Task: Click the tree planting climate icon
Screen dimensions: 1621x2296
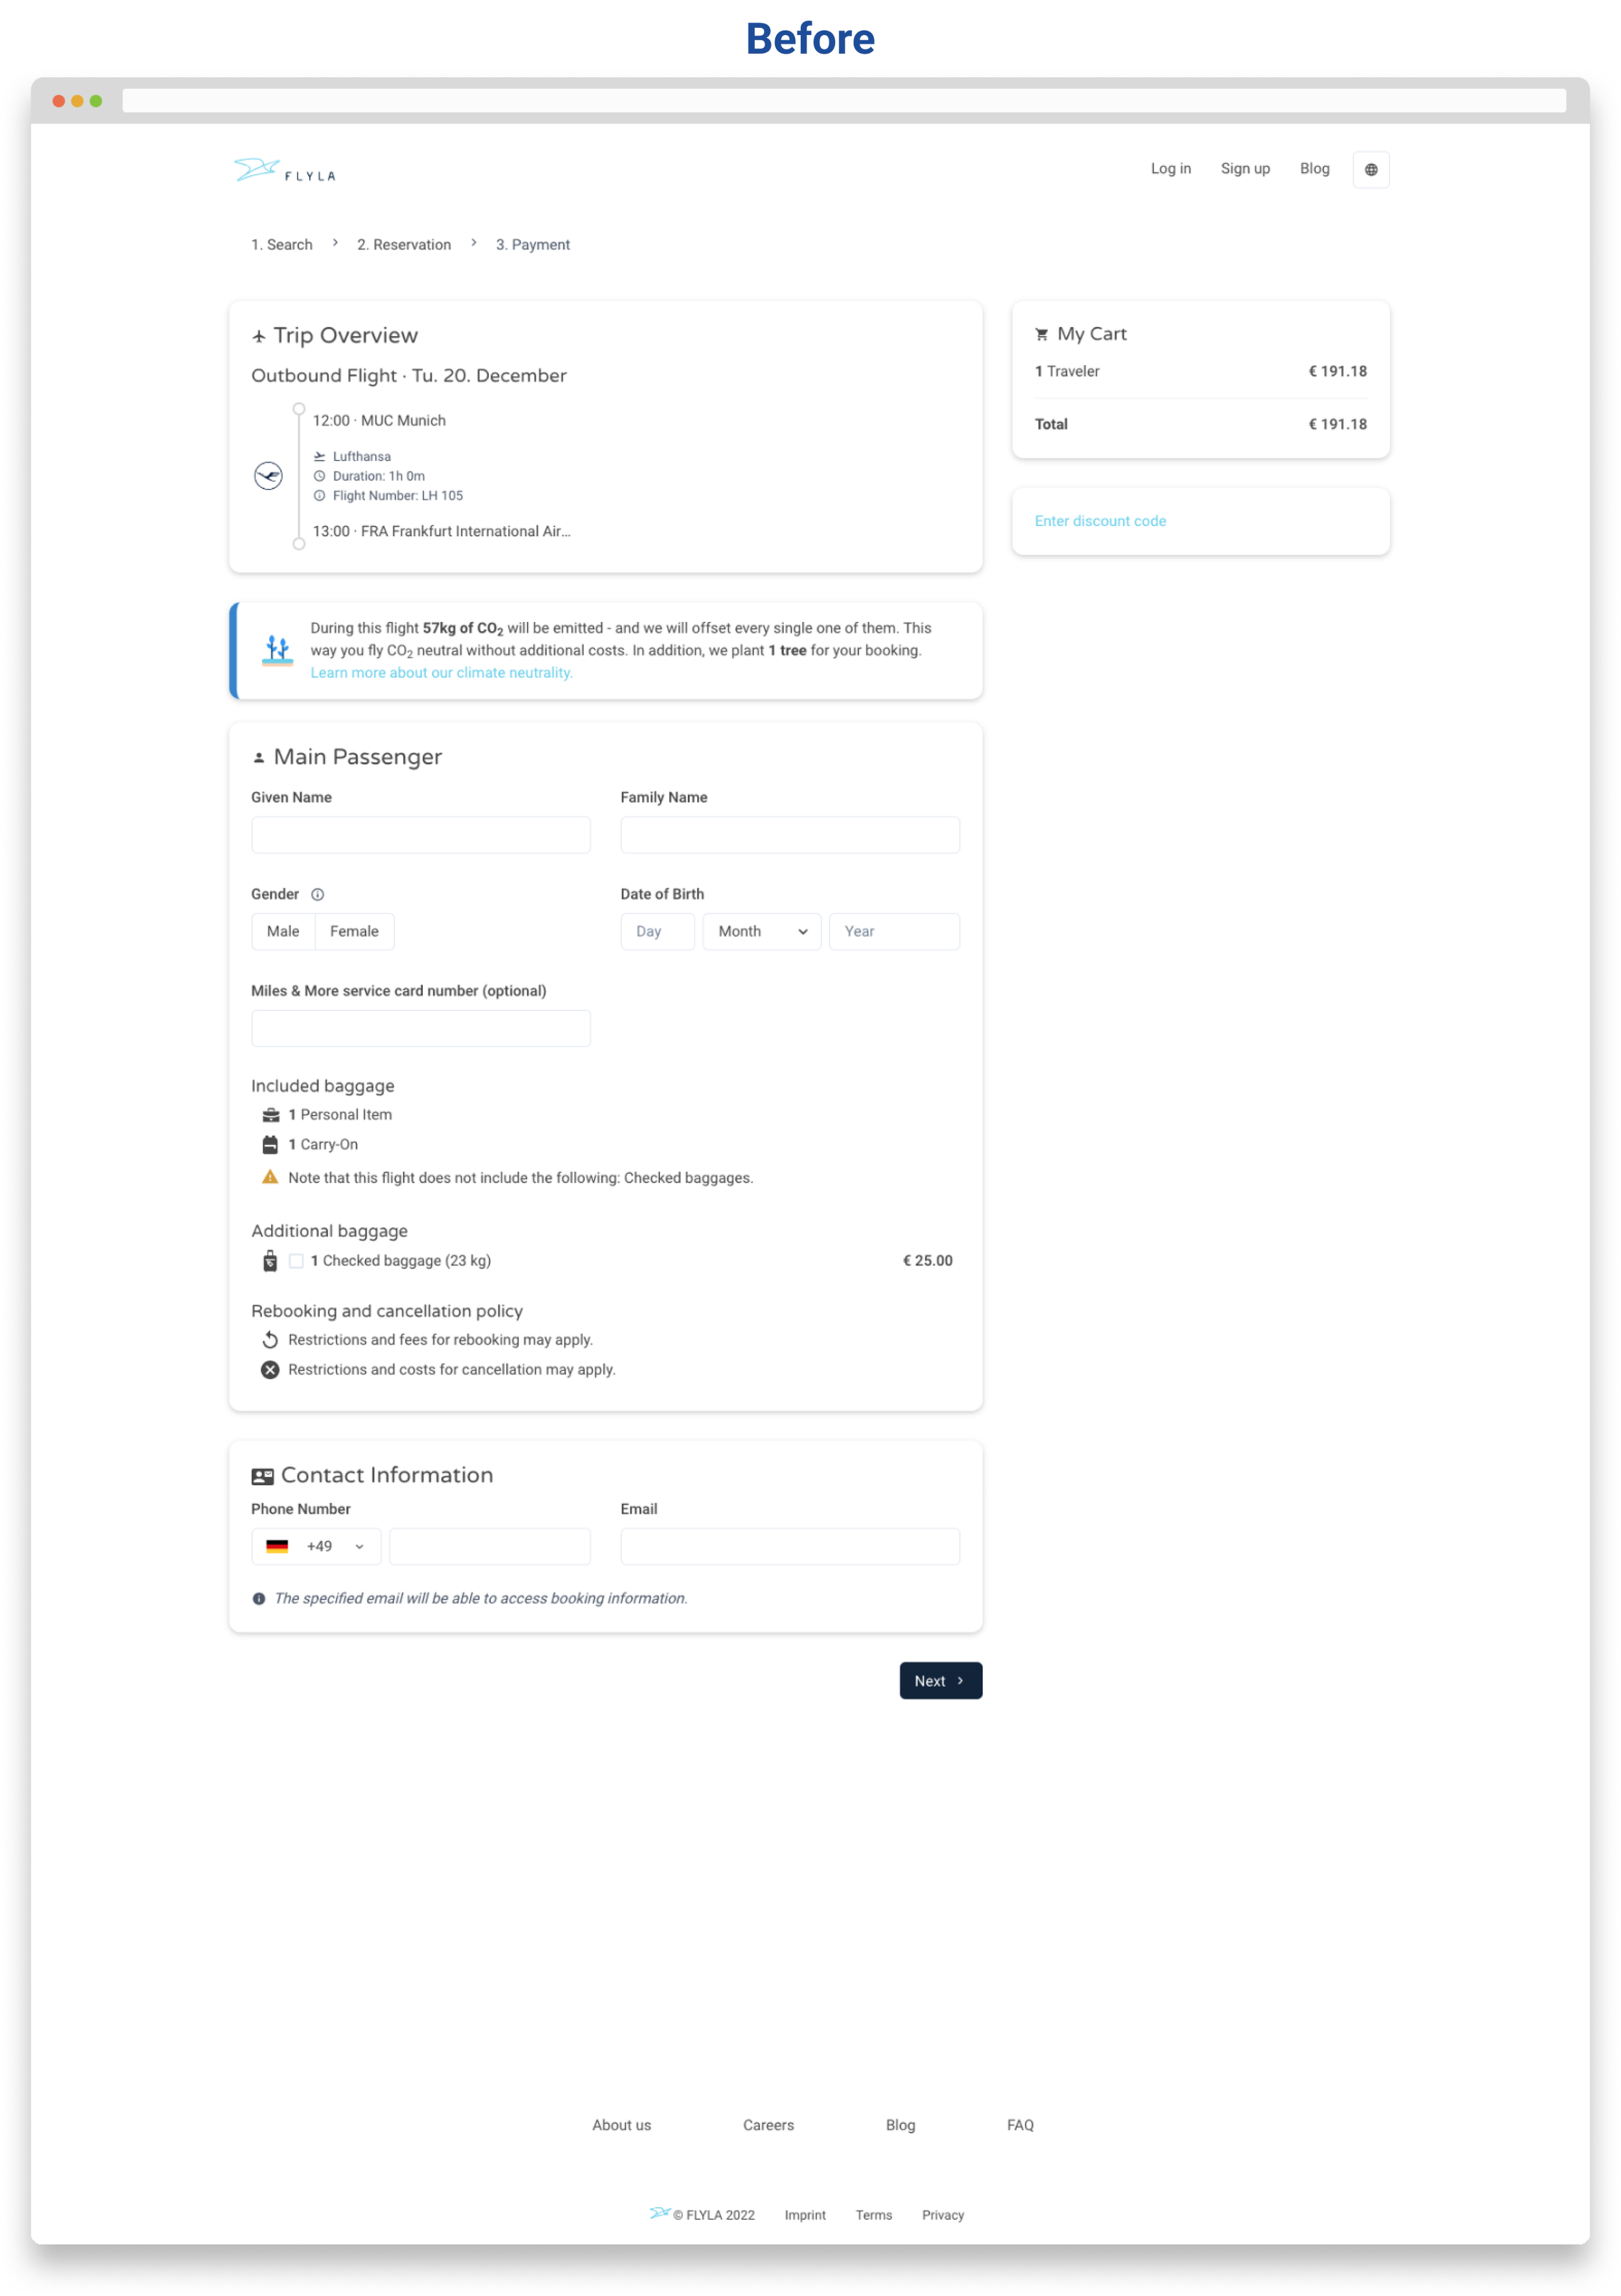Action: (277, 650)
